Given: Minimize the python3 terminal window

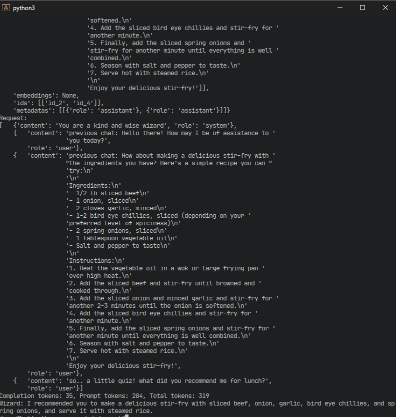Looking at the screenshot, I should point(339,8).
